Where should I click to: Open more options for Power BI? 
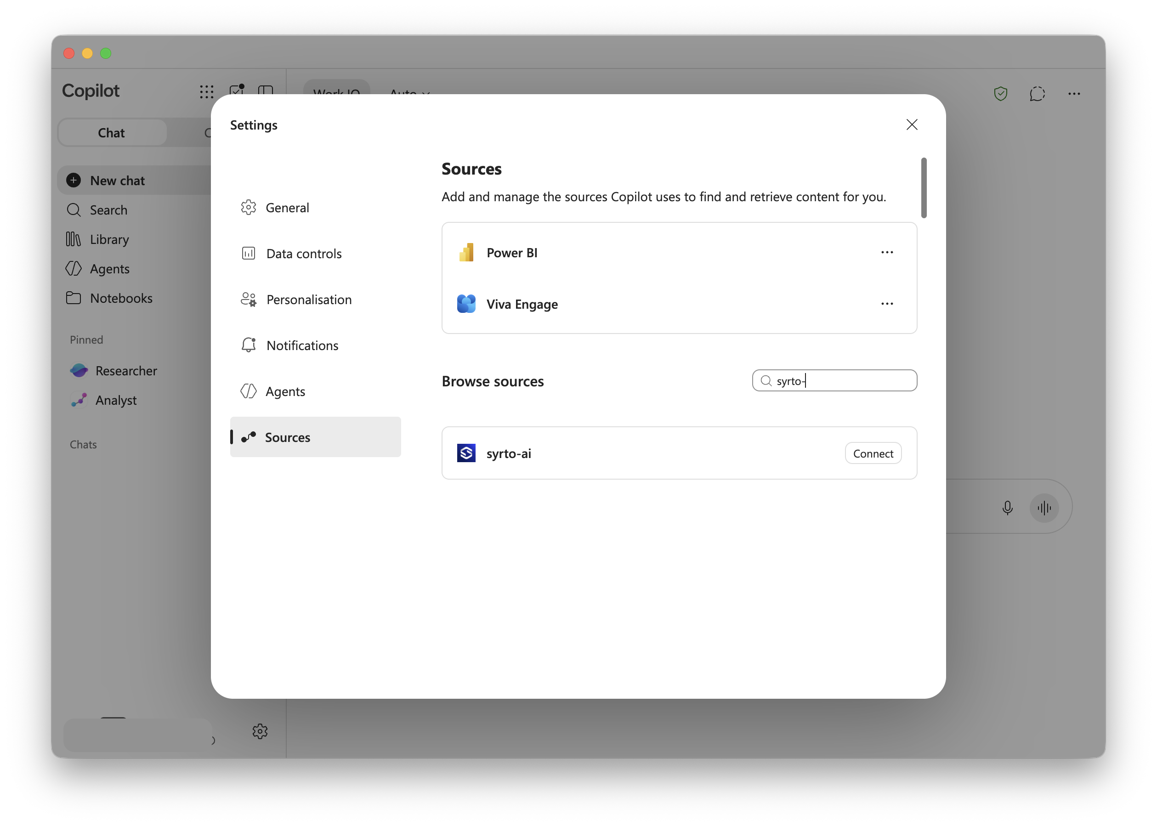click(887, 252)
